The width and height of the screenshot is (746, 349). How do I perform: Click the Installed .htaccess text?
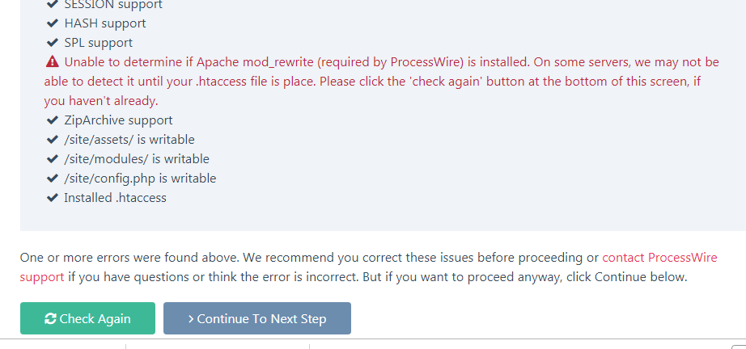[115, 198]
